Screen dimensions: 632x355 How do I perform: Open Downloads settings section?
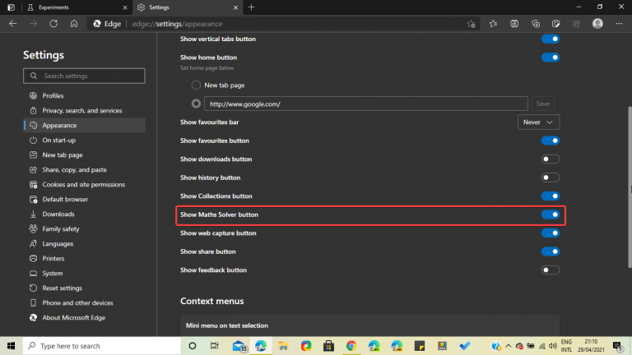click(85, 214)
